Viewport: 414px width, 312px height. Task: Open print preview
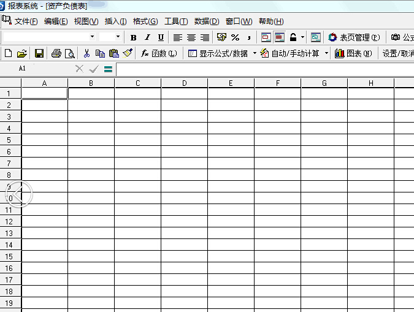tap(70, 53)
